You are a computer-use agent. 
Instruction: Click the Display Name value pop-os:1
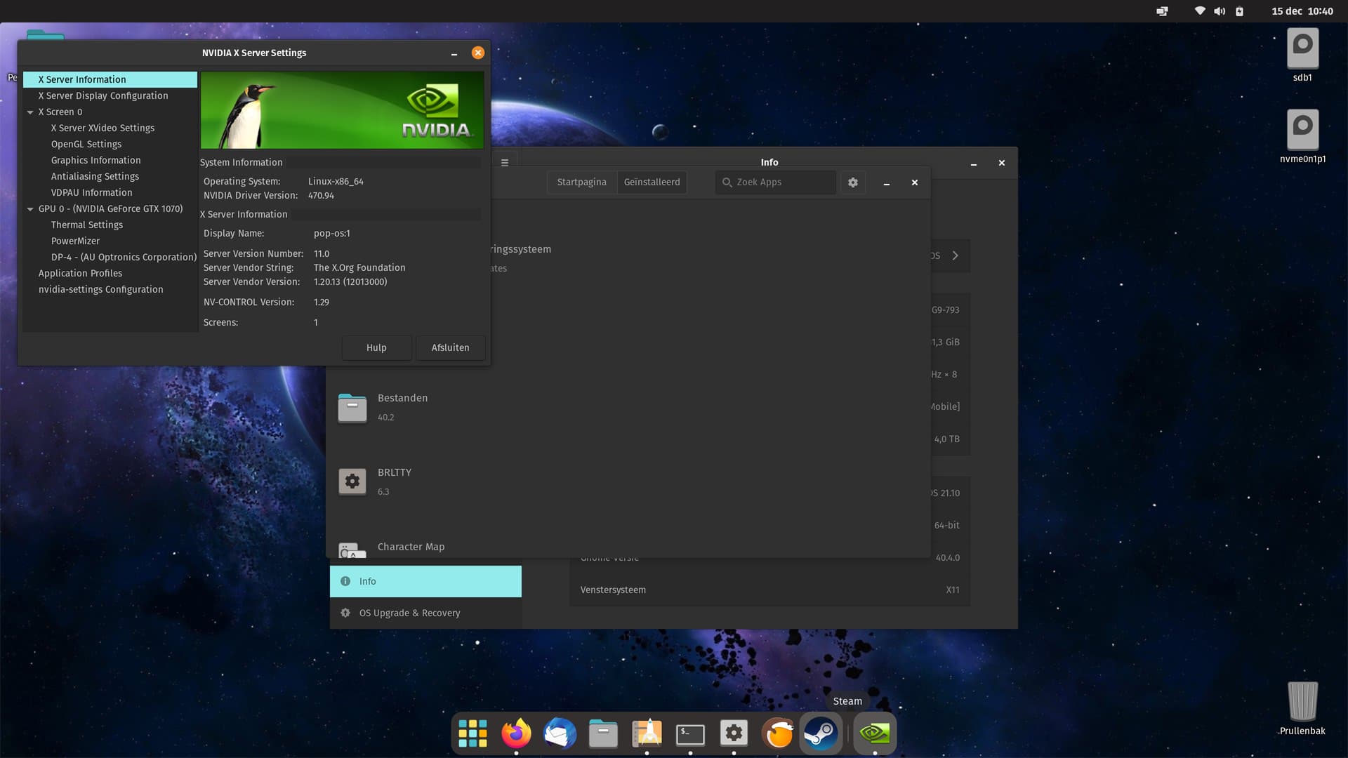tap(331, 233)
